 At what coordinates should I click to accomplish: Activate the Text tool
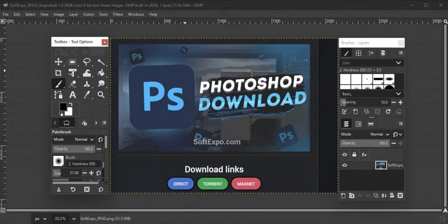click(73, 94)
